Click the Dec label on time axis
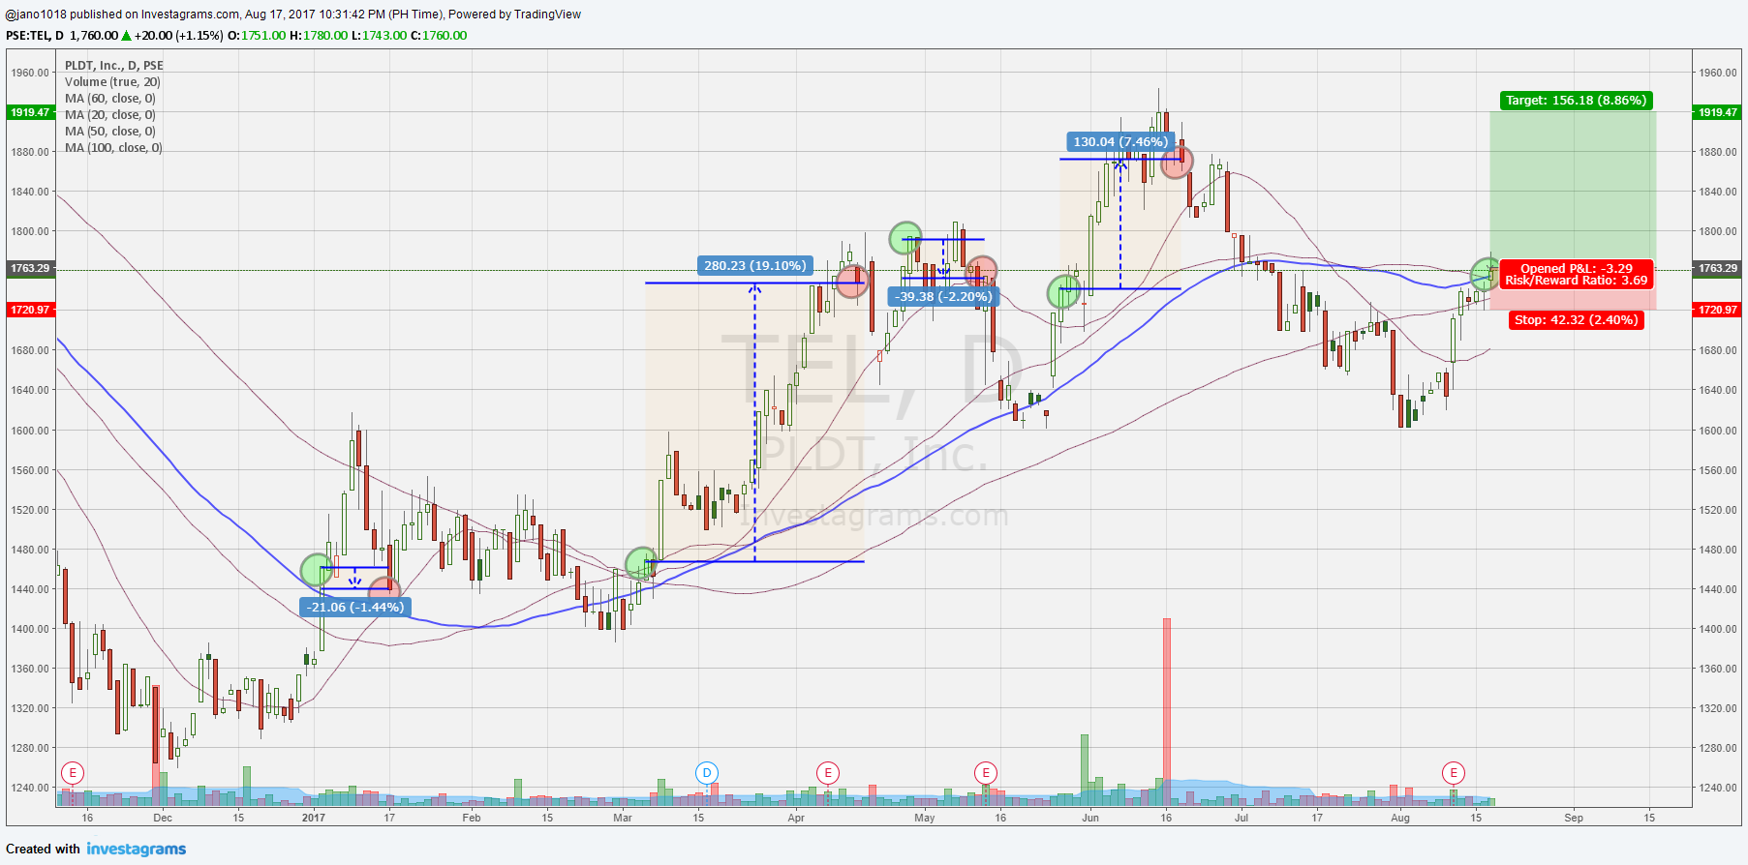 point(163,819)
